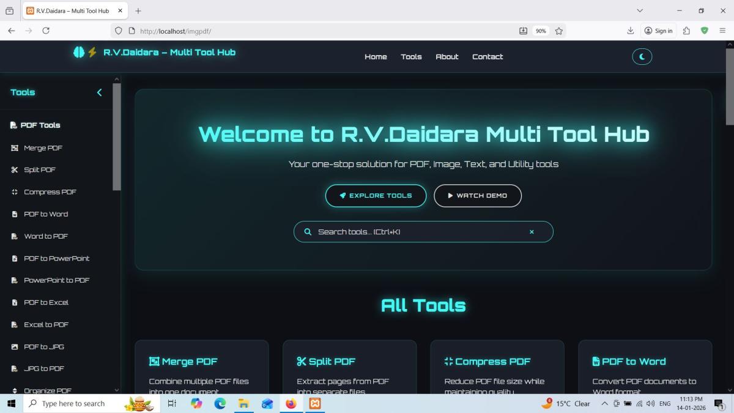Open Merge PDF from sidebar
Screen dimensions: 734x413
43,148
